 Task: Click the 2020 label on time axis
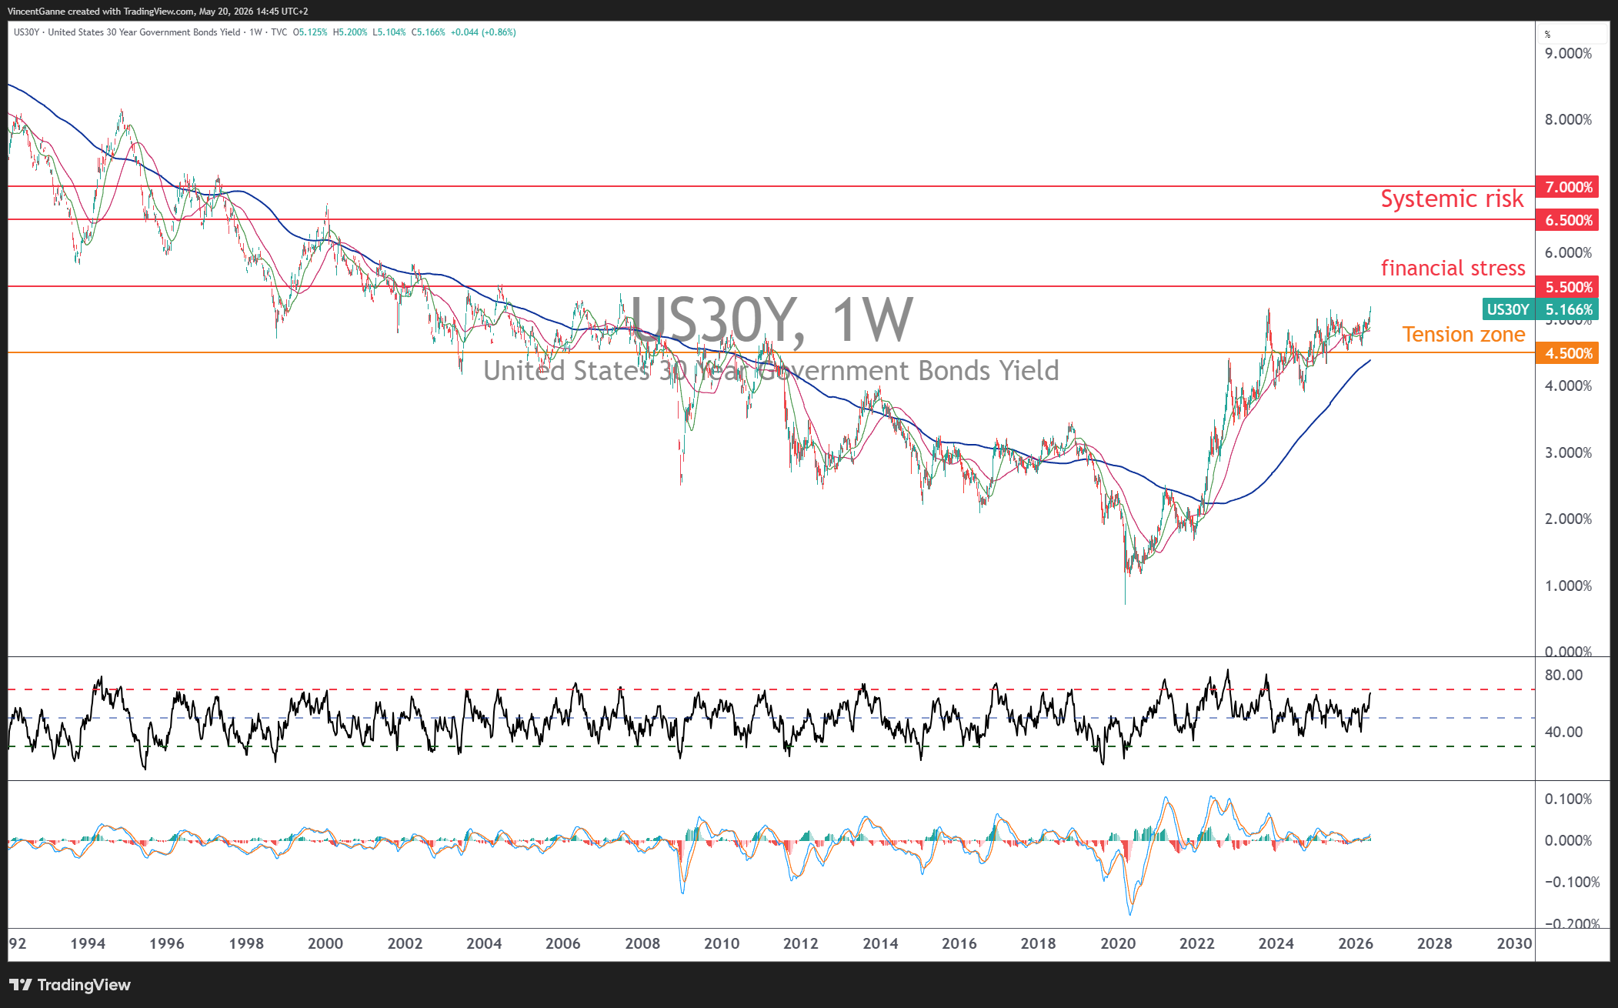[x=1118, y=943]
